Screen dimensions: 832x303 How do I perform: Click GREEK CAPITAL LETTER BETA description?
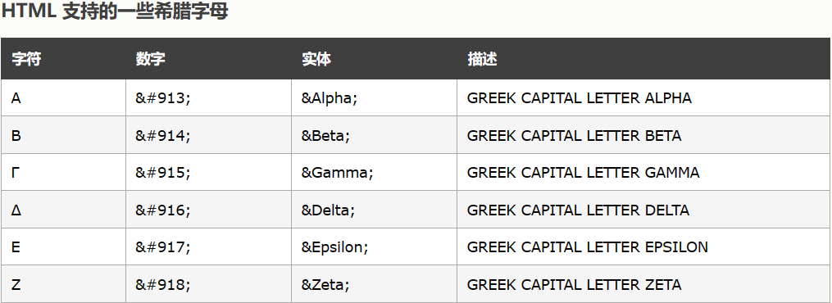coord(574,136)
